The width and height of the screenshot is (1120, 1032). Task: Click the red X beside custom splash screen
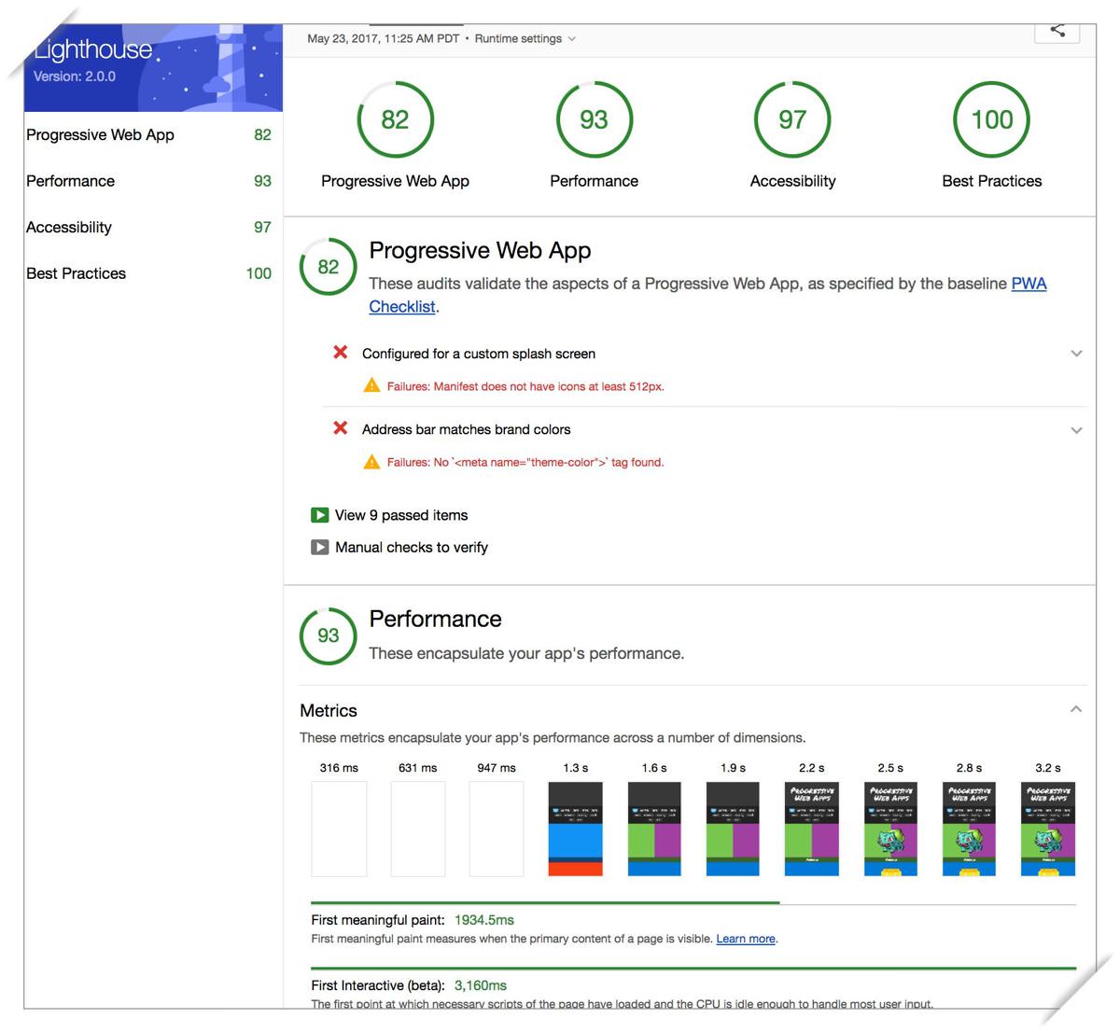341,353
